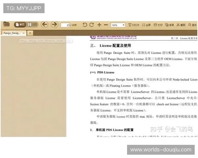Click the open folder icon
Screen dimensions: 198x158
click(x=6, y=24)
